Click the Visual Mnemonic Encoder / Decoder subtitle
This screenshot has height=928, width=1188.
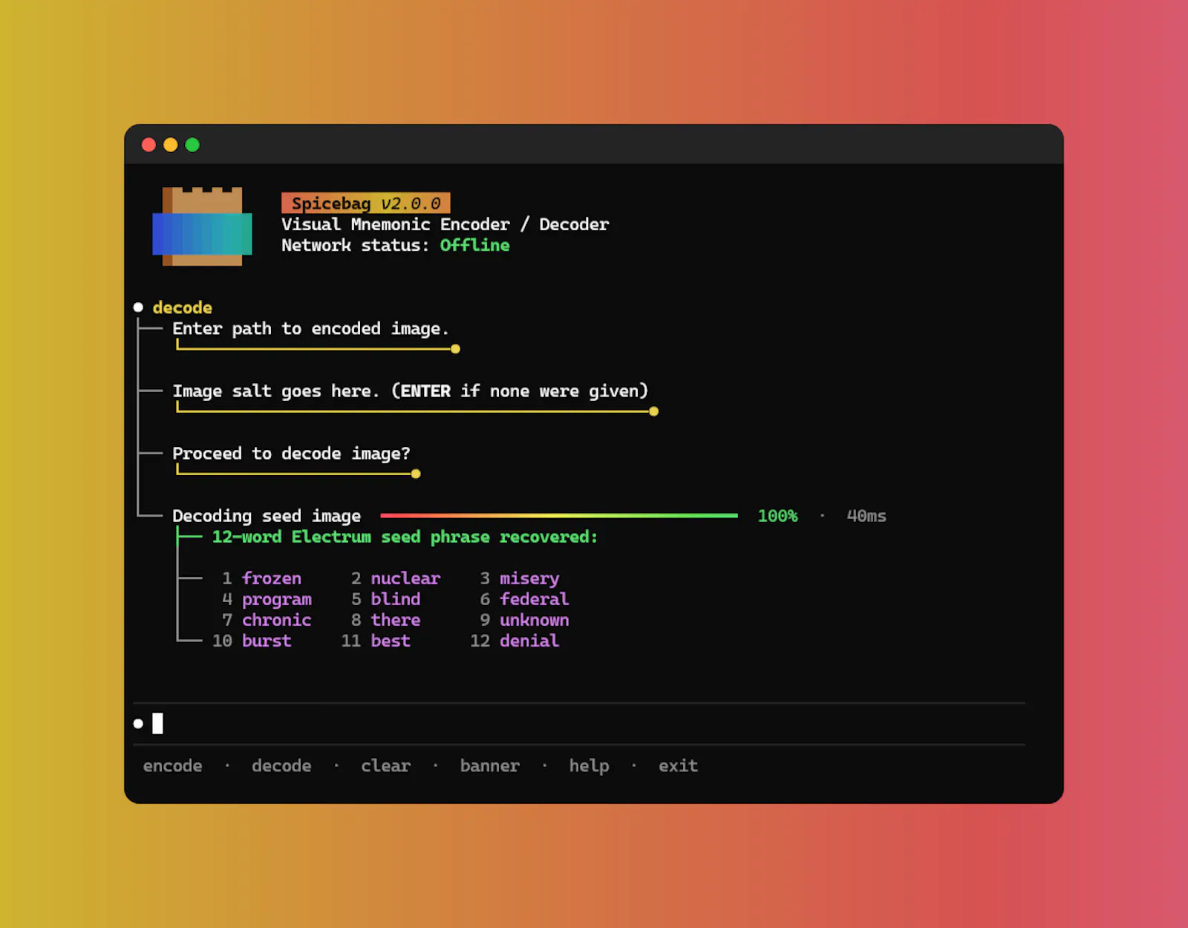(445, 224)
